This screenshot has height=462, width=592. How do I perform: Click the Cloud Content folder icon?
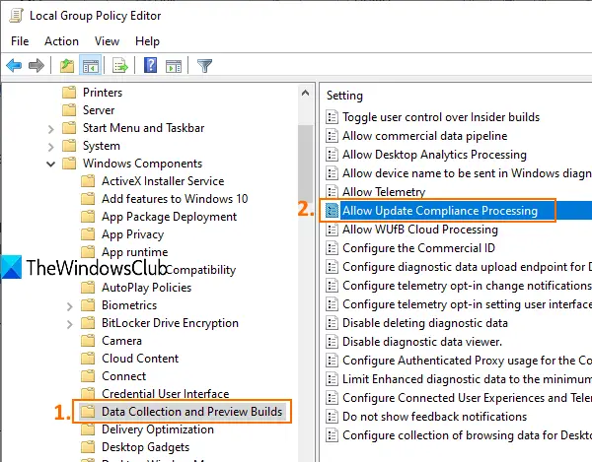pyautogui.click(x=88, y=359)
